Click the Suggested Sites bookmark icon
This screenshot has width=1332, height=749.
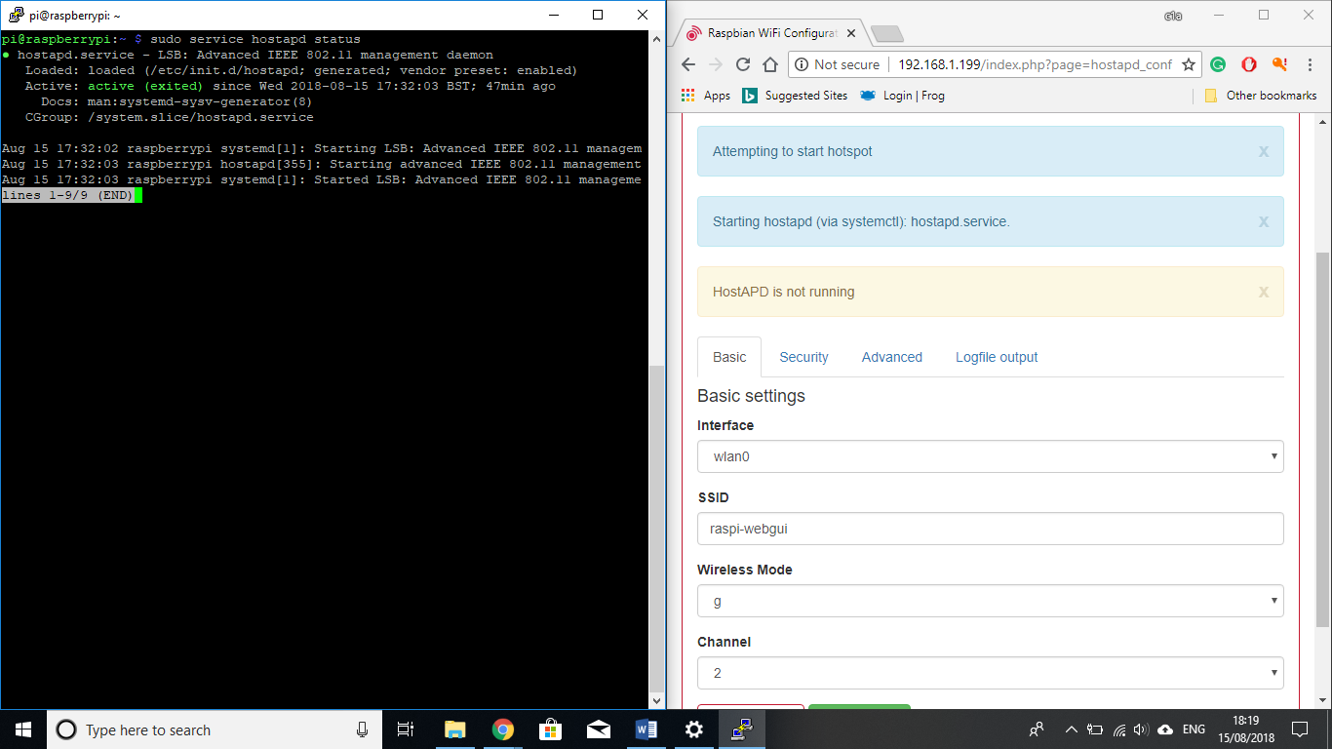[750, 95]
